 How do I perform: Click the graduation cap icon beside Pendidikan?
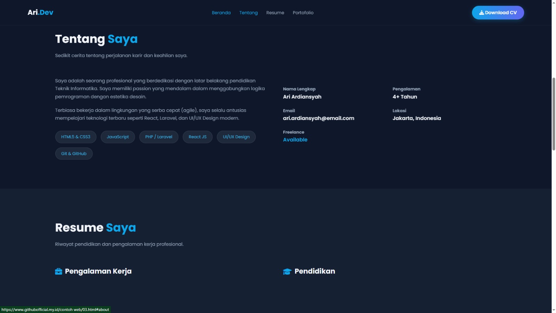coord(287,271)
